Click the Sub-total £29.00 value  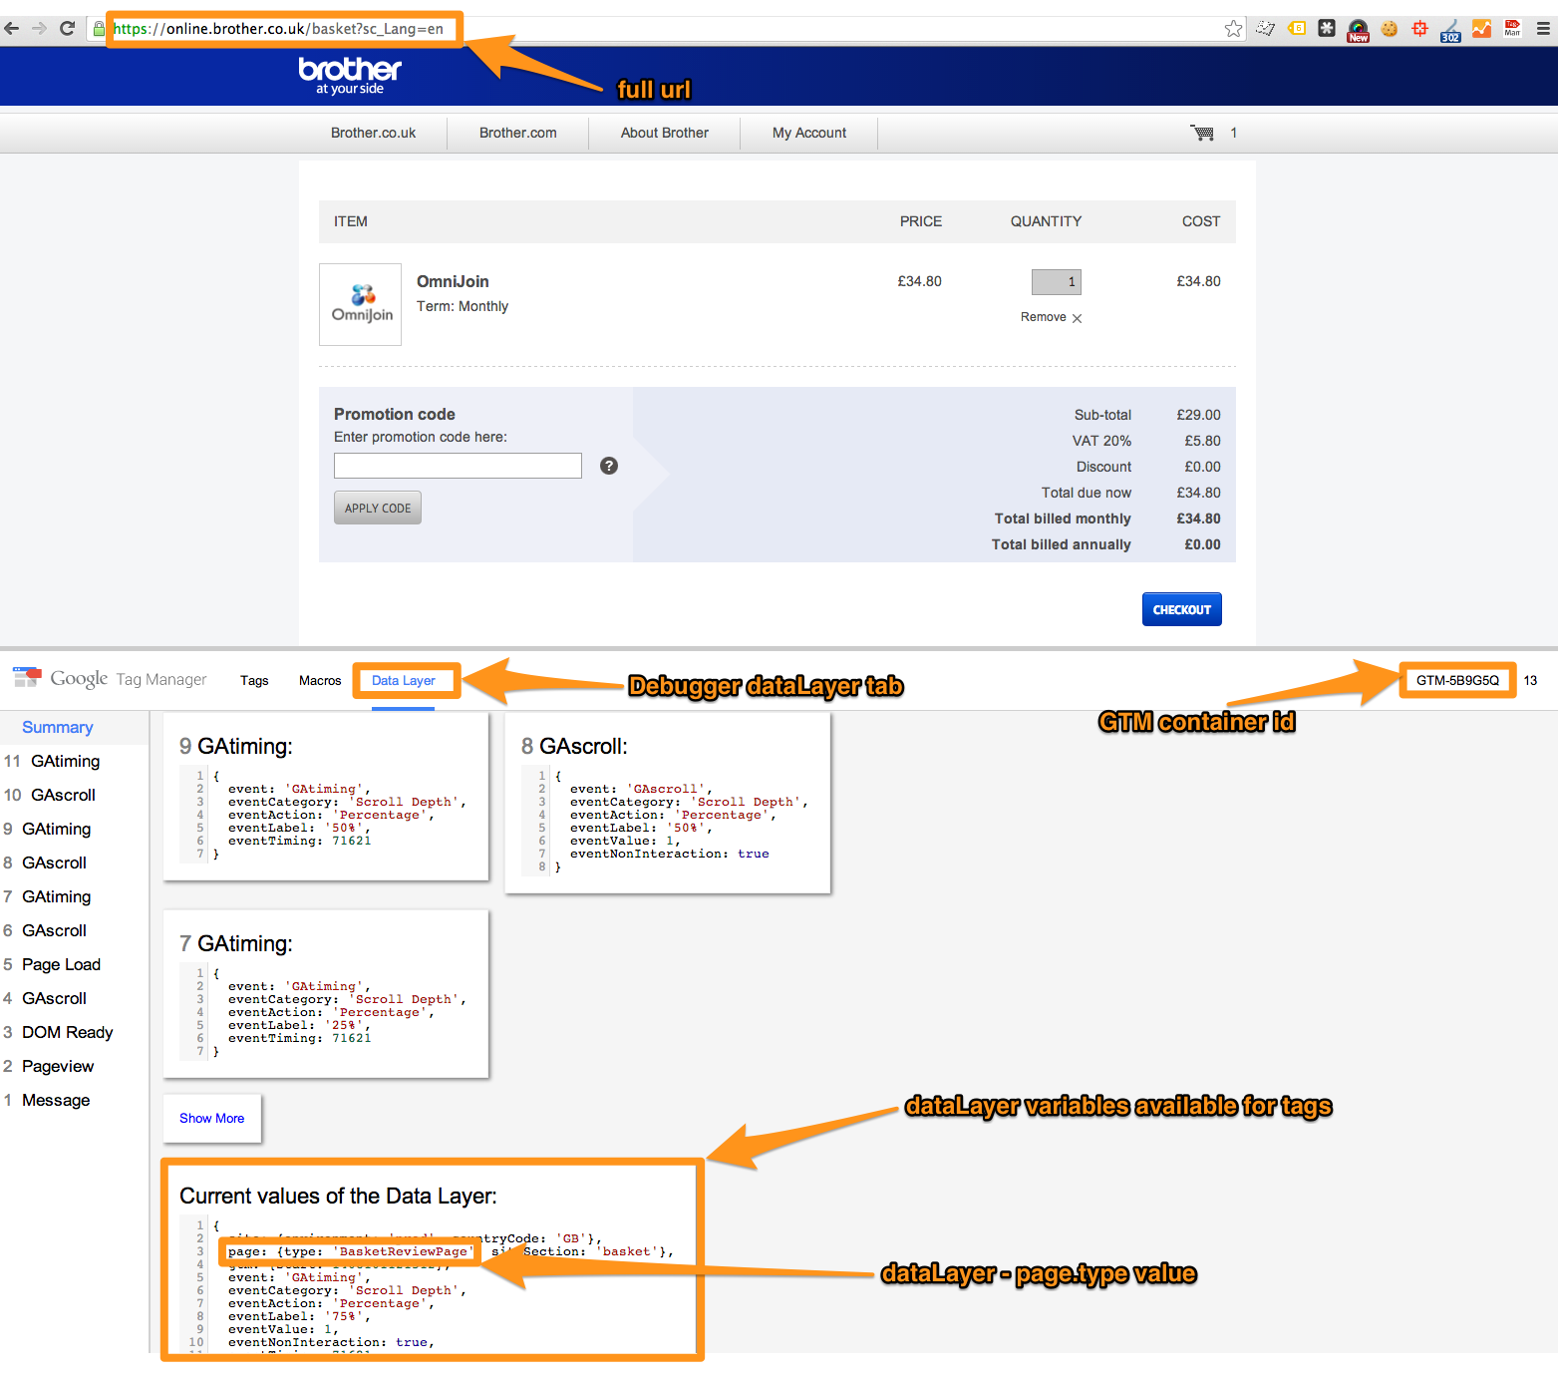coord(1198,415)
